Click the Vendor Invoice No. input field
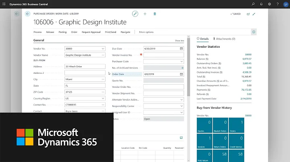The width and height of the screenshot is (290, 162). tap(164, 55)
